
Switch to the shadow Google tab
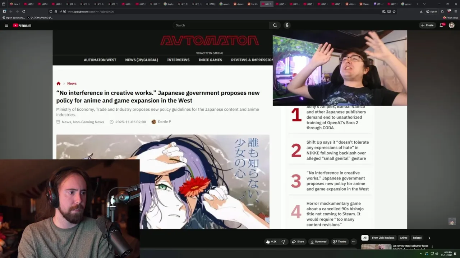point(169,4)
